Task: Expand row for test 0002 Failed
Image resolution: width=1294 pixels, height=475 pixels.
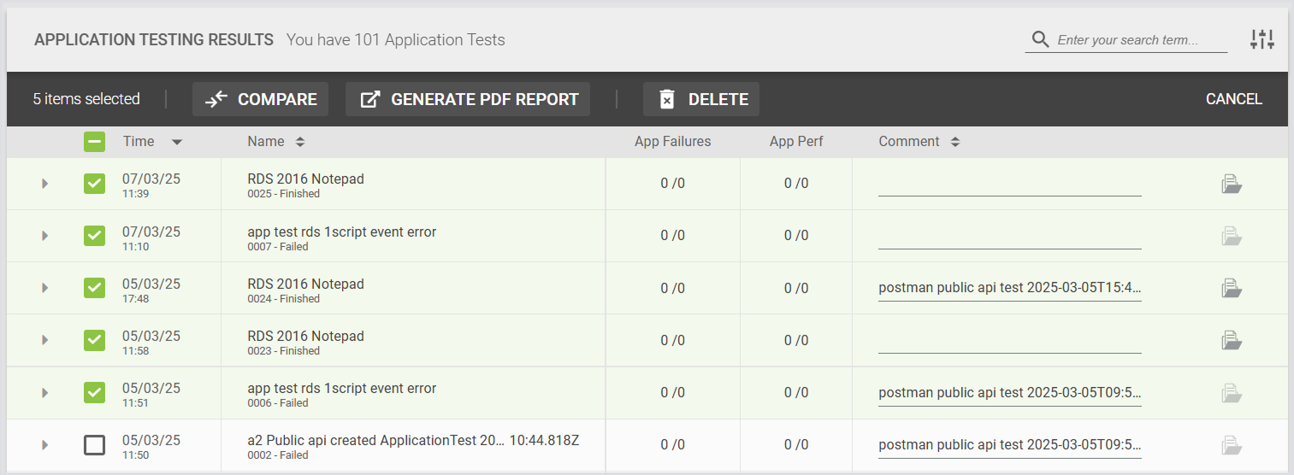Action: [45, 445]
